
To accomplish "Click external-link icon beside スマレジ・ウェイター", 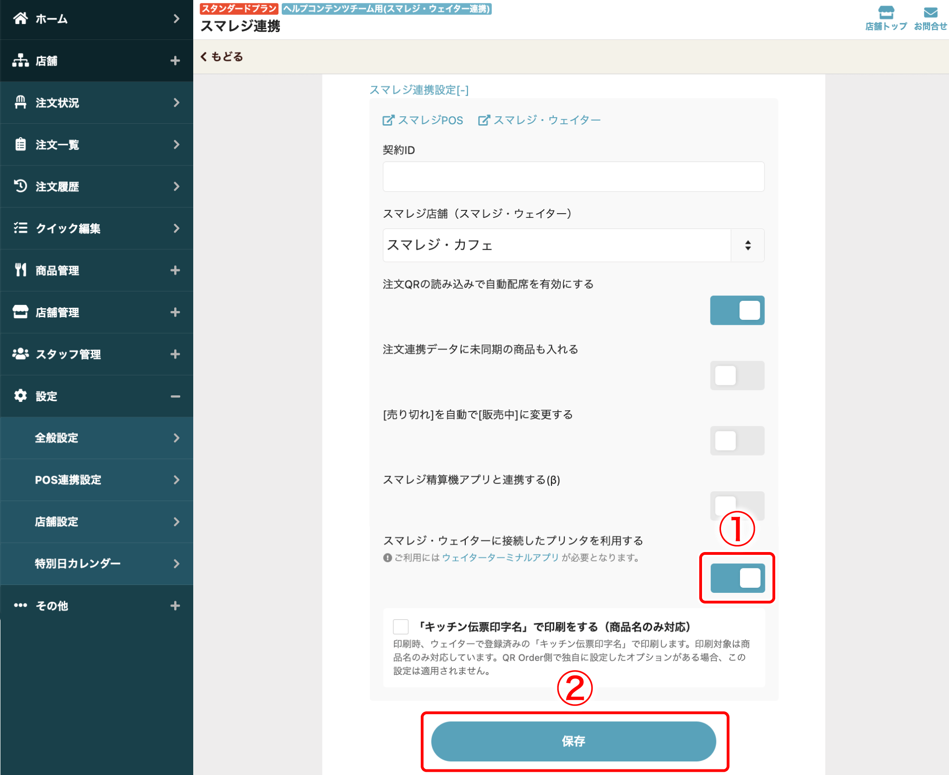I will pos(484,121).
